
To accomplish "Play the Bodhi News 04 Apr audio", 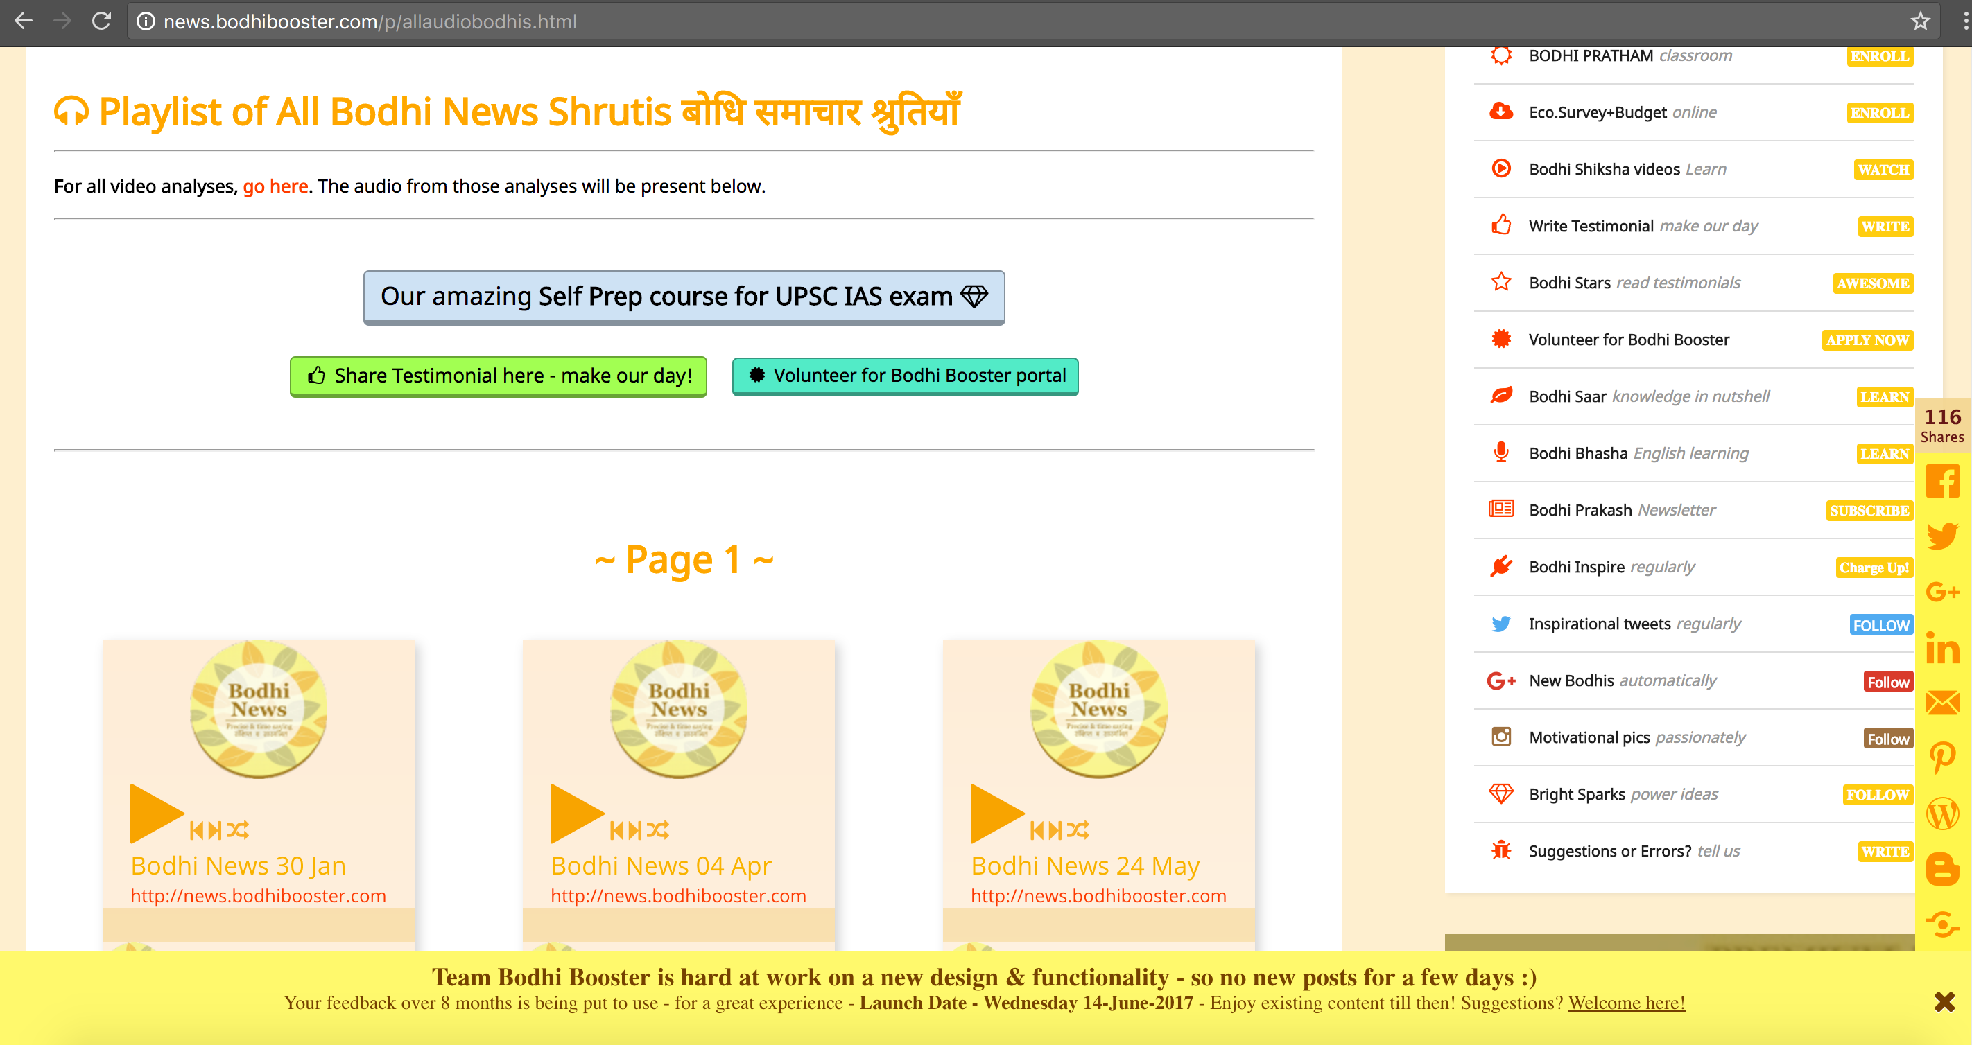I will coord(577,814).
